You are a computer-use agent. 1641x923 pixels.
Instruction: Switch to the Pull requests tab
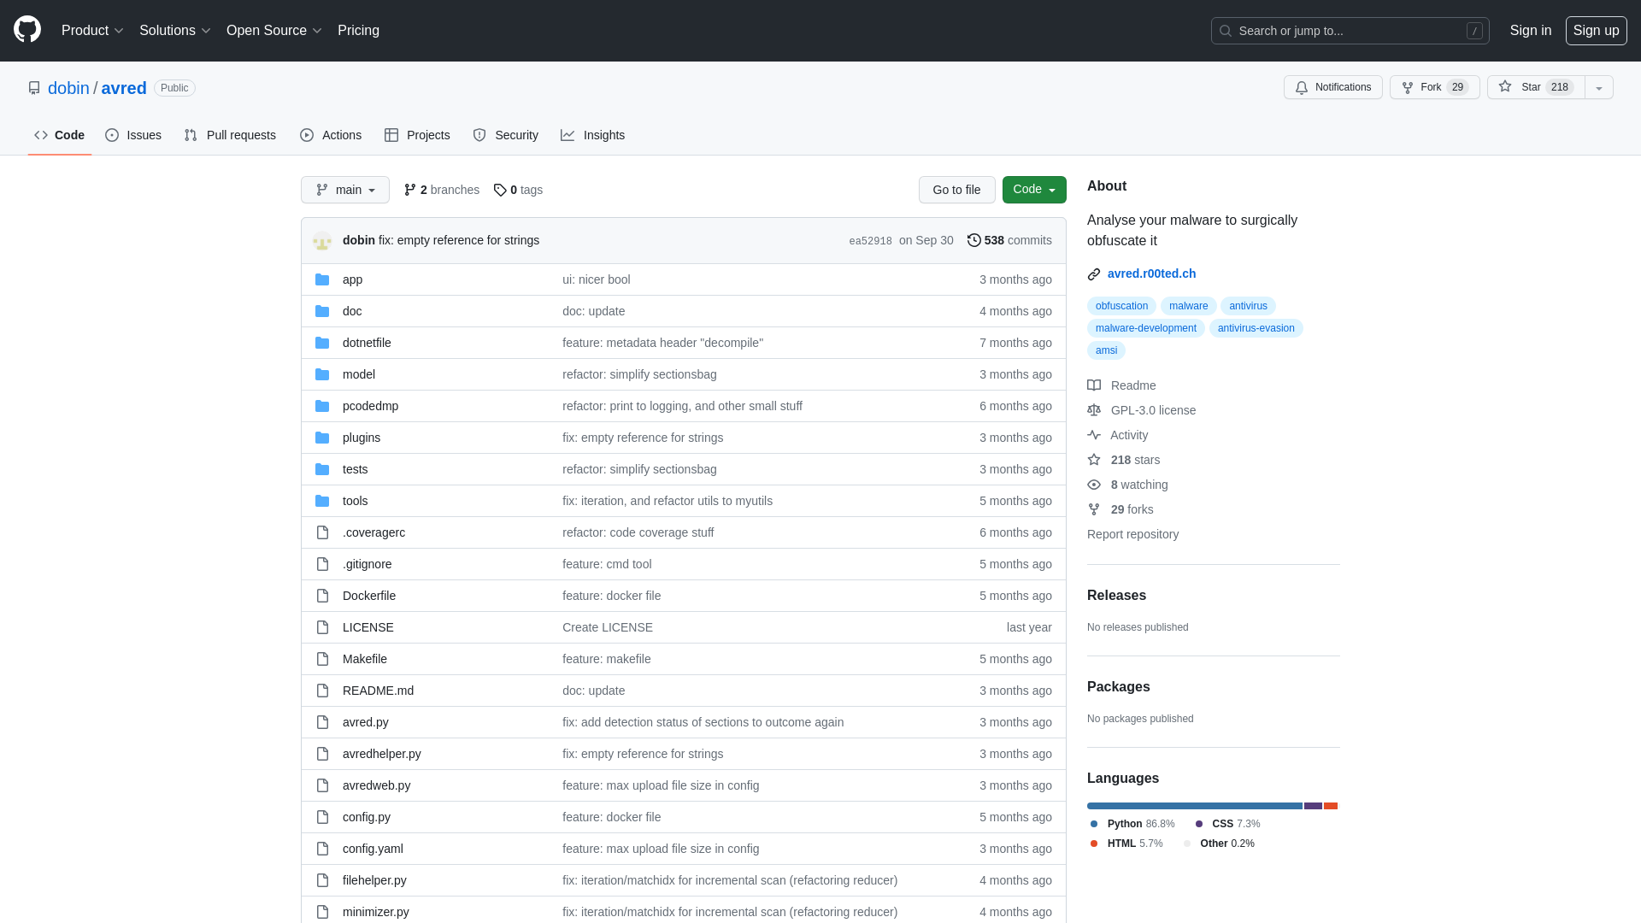[230, 135]
